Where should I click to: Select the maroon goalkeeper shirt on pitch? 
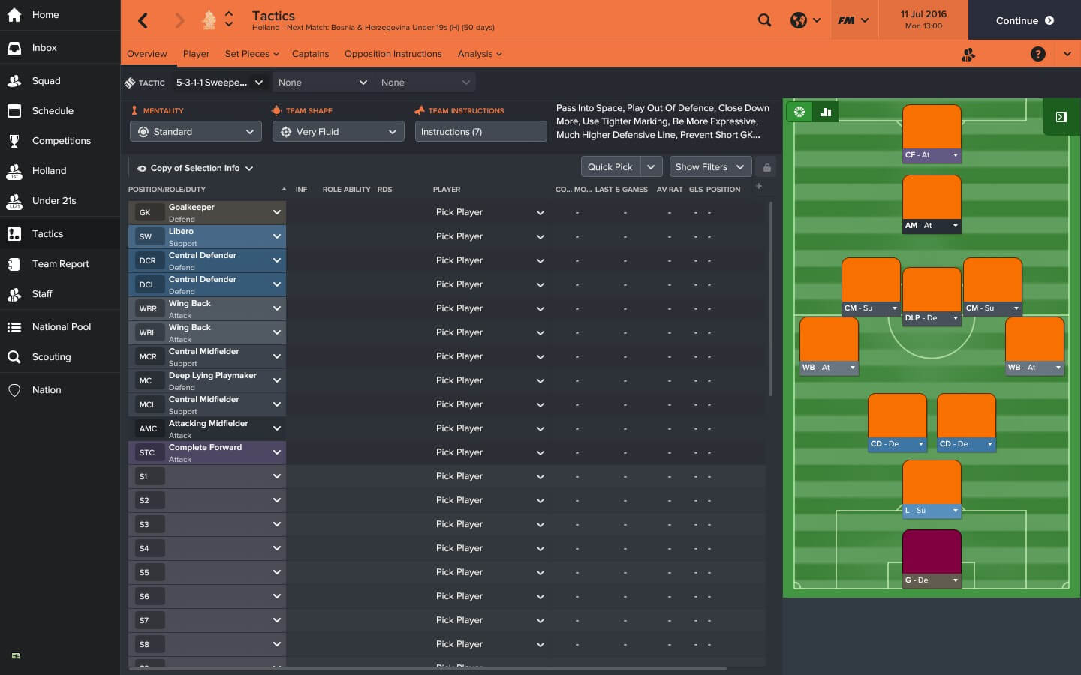[932, 551]
